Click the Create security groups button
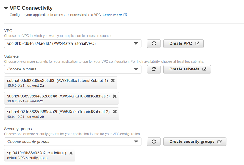Image resolution: width=244 pixels, height=165 pixels. tap(195, 142)
